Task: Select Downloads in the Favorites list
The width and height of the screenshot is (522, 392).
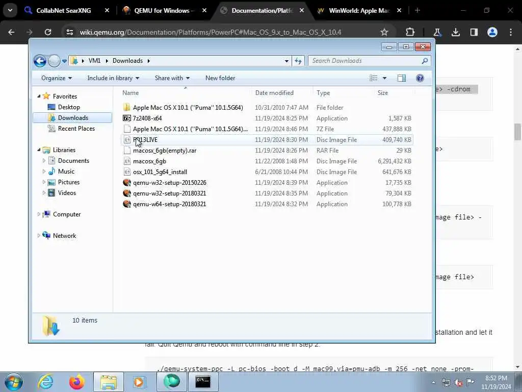Action: click(72, 118)
